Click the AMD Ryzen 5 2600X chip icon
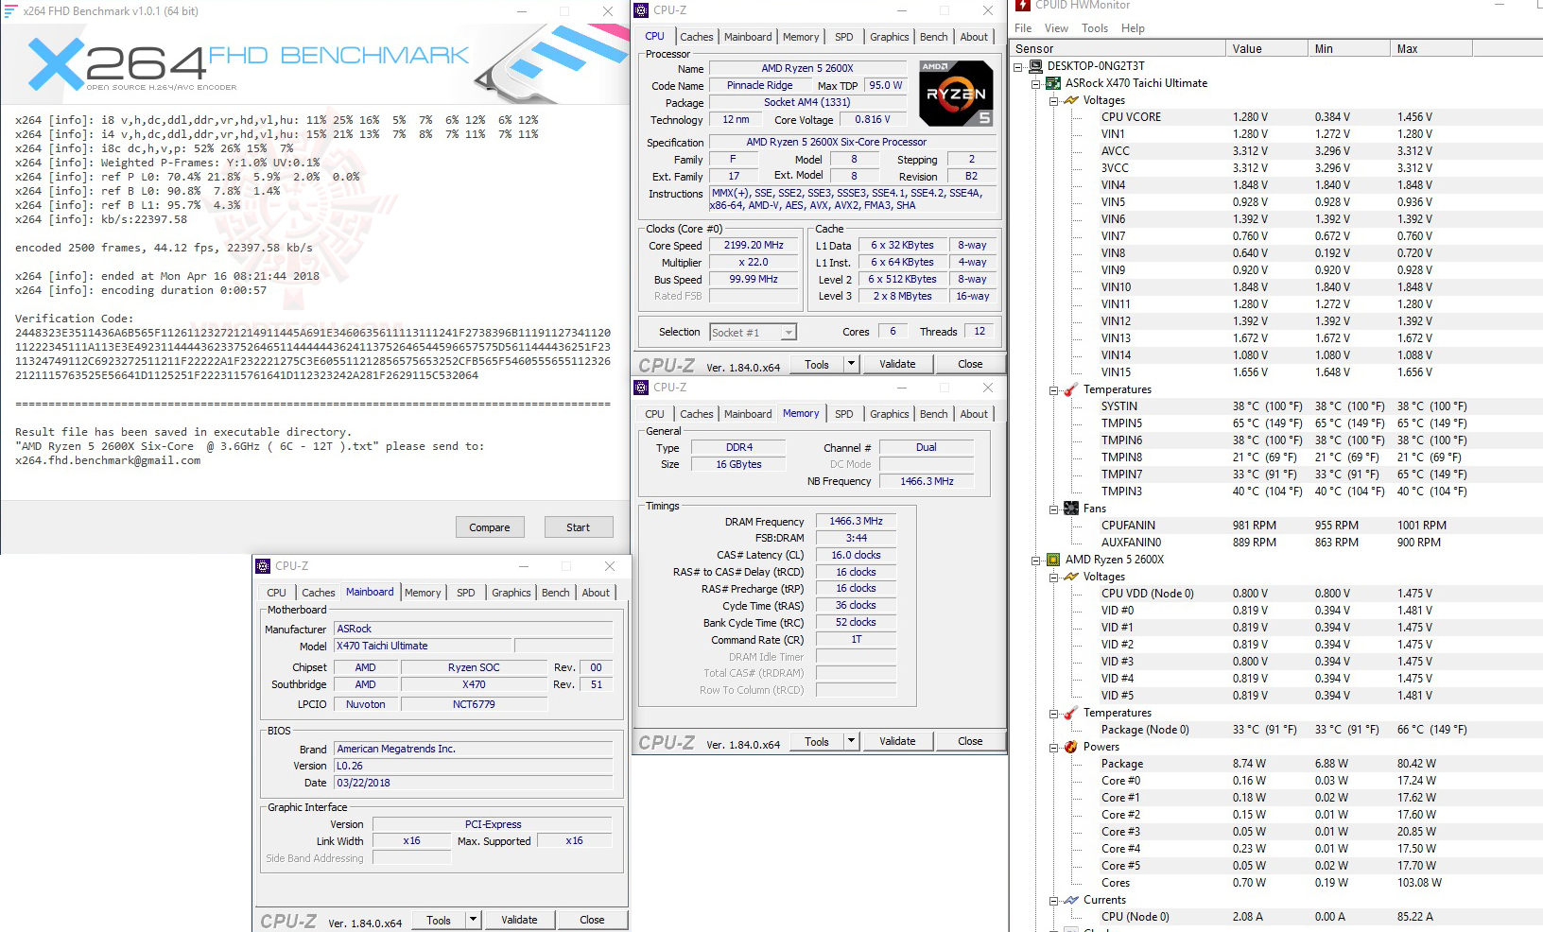1543x932 pixels. pos(1053,560)
